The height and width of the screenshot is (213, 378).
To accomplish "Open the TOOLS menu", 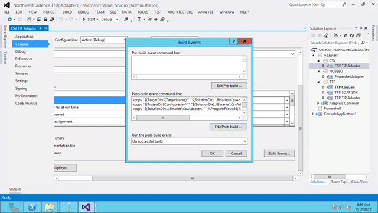I will [x=143, y=12].
